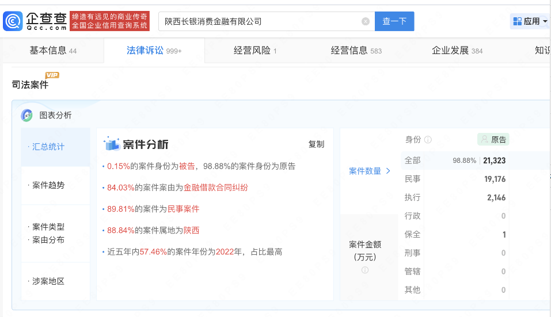Select 案由分布 in the side list

coord(48,240)
